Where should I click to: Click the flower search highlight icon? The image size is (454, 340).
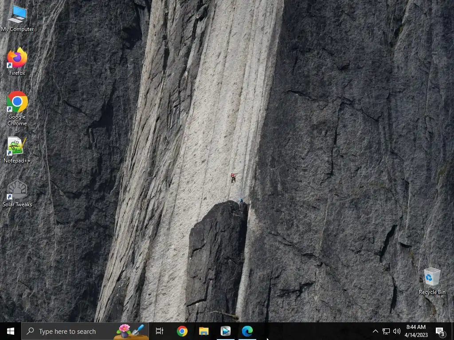pos(131,331)
